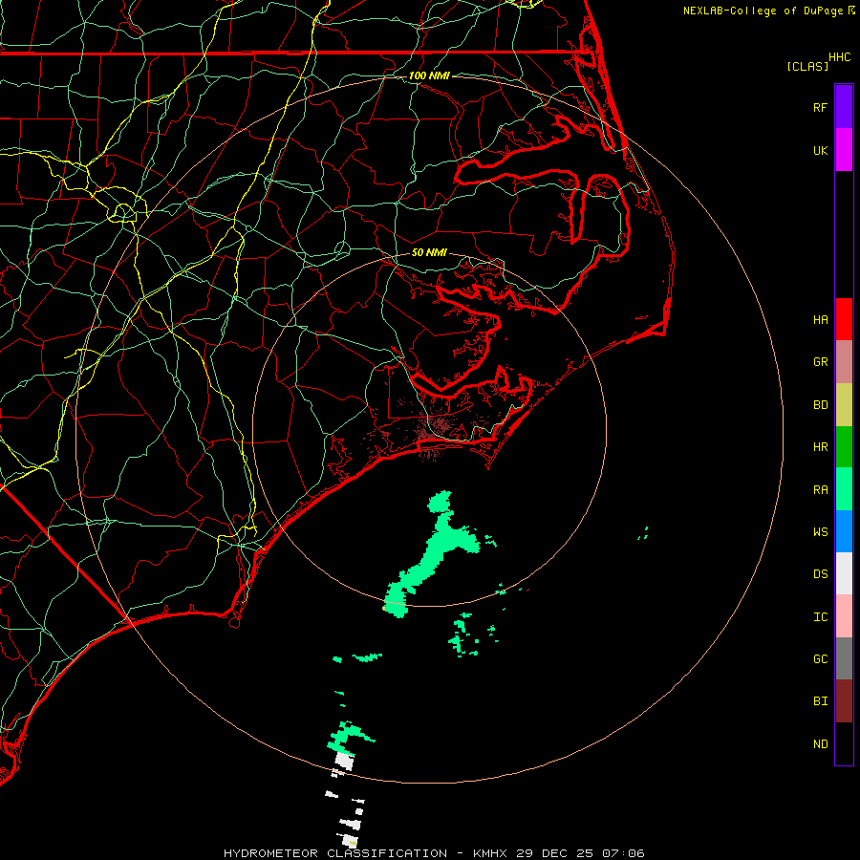Click the 'NEXLAB-College of DuPage' credit text
Viewport: 860px width, 860px height.
(x=763, y=11)
